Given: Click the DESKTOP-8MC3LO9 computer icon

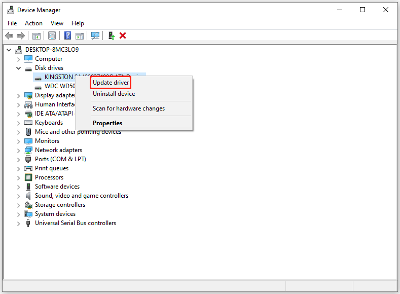Looking at the screenshot, I should 18,50.
